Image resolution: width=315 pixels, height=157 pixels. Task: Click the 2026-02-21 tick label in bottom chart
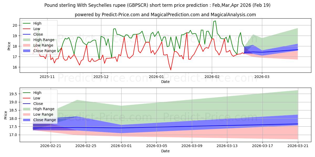tap(50, 146)
